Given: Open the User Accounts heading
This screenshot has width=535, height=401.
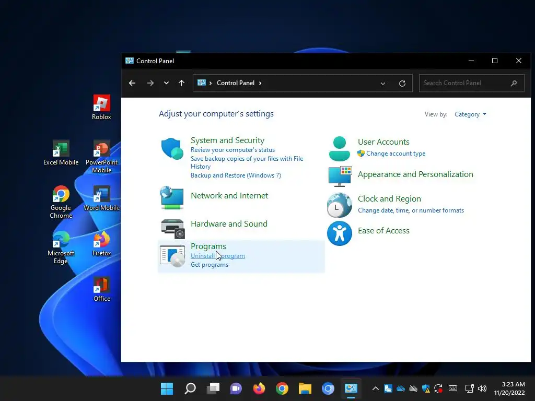Looking at the screenshot, I should coord(383,142).
